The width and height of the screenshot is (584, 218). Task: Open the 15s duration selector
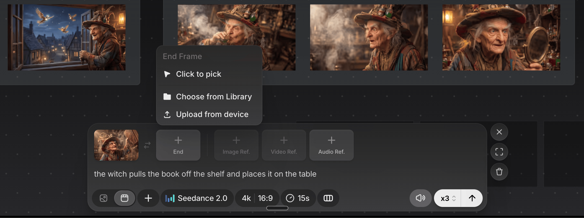[298, 198]
